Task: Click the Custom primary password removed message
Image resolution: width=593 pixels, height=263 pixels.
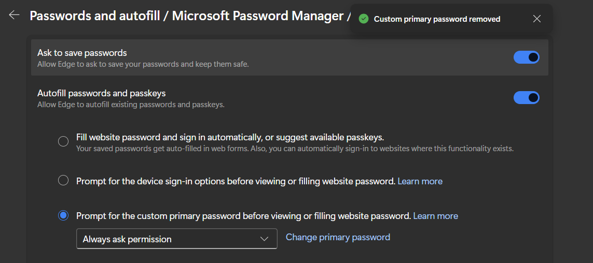Action: pos(437,19)
